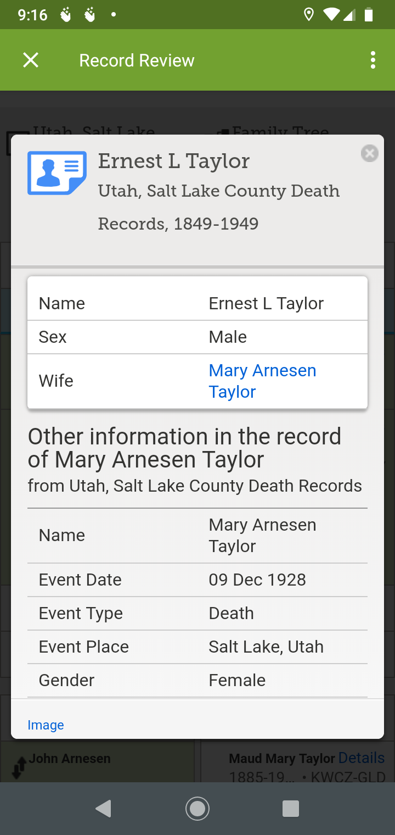Select the Event Date row

[x=198, y=580]
